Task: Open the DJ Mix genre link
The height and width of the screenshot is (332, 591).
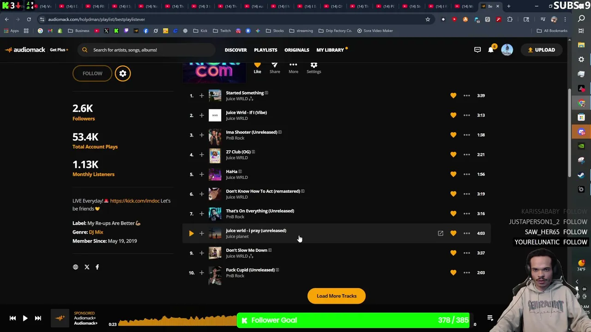Action: (96, 232)
